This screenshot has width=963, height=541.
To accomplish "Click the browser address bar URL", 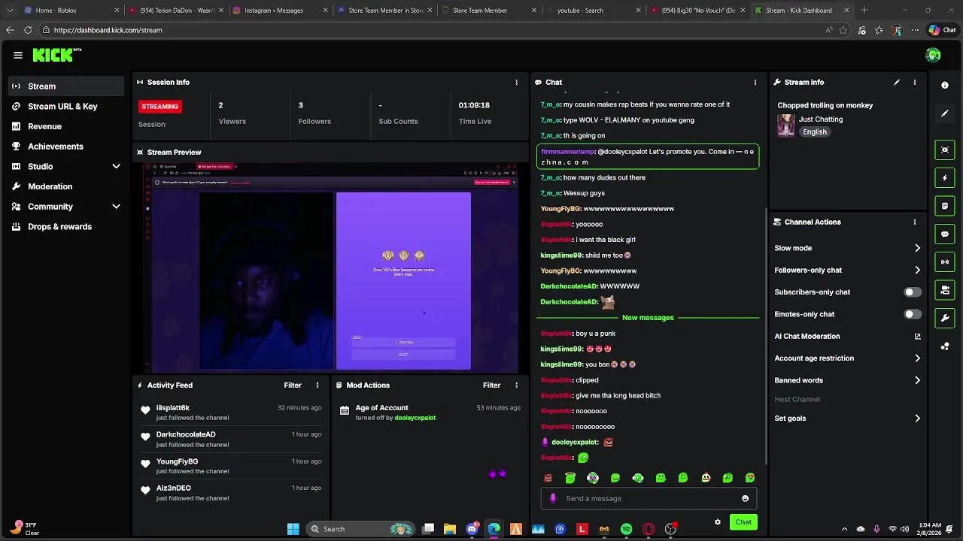I will (108, 30).
